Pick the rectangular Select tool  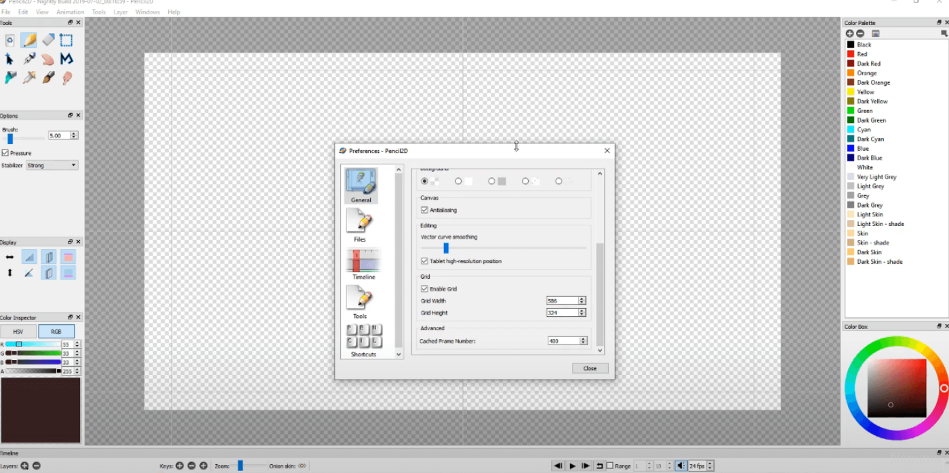click(66, 41)
